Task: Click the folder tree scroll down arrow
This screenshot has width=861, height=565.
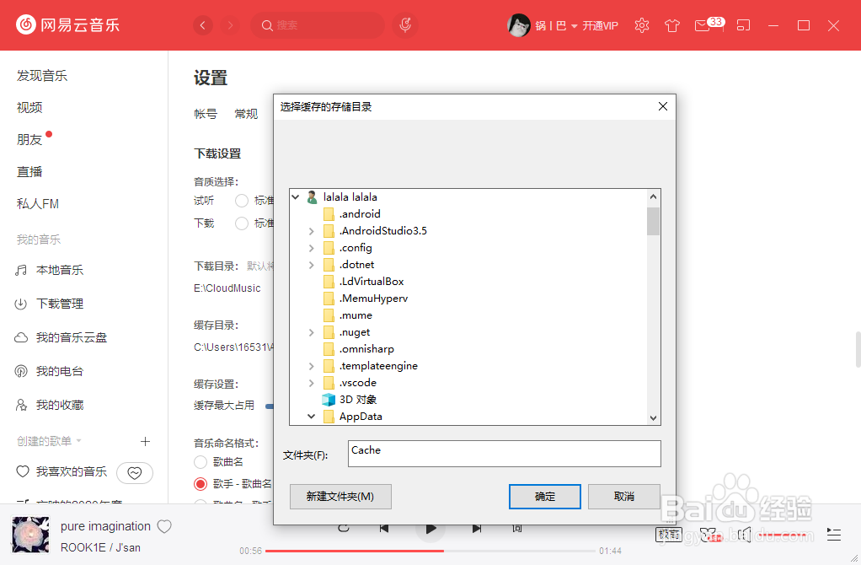Action: (x=653, y=417)
